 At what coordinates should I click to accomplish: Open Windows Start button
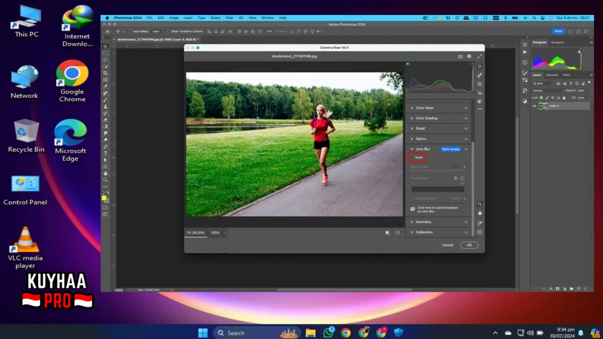tap(203, 333)
